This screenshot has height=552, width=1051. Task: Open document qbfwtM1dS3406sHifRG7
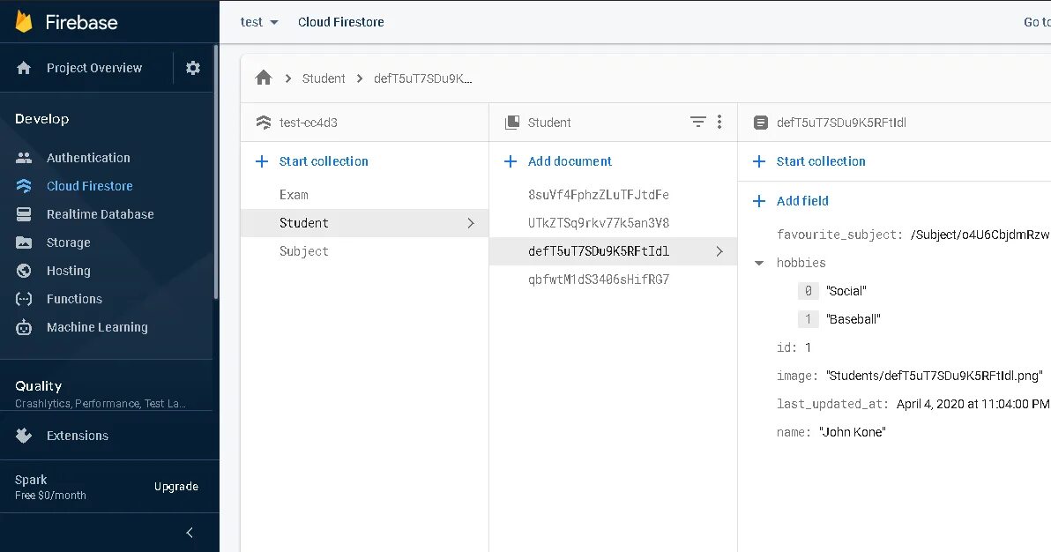(599, 280)
